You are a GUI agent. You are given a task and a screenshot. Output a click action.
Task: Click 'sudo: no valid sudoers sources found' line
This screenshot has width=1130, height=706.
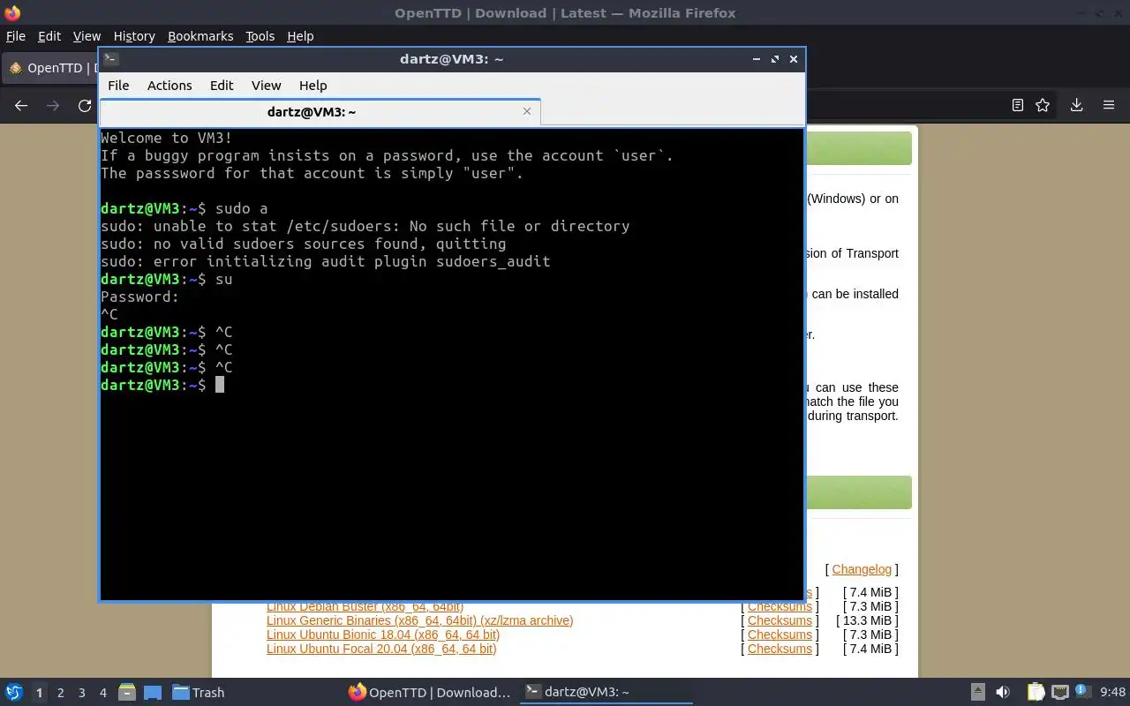point(304,244)
